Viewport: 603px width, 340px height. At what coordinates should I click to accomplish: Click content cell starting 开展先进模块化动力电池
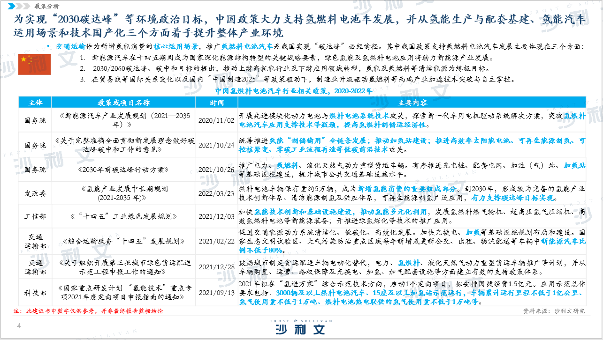[x=412, y=120]
